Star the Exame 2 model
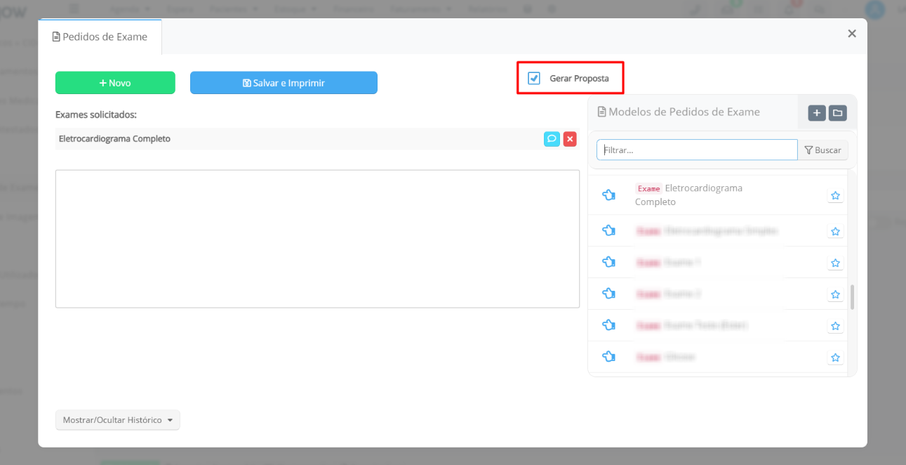Viewport: 906px width, 465px height. point(835,294)
